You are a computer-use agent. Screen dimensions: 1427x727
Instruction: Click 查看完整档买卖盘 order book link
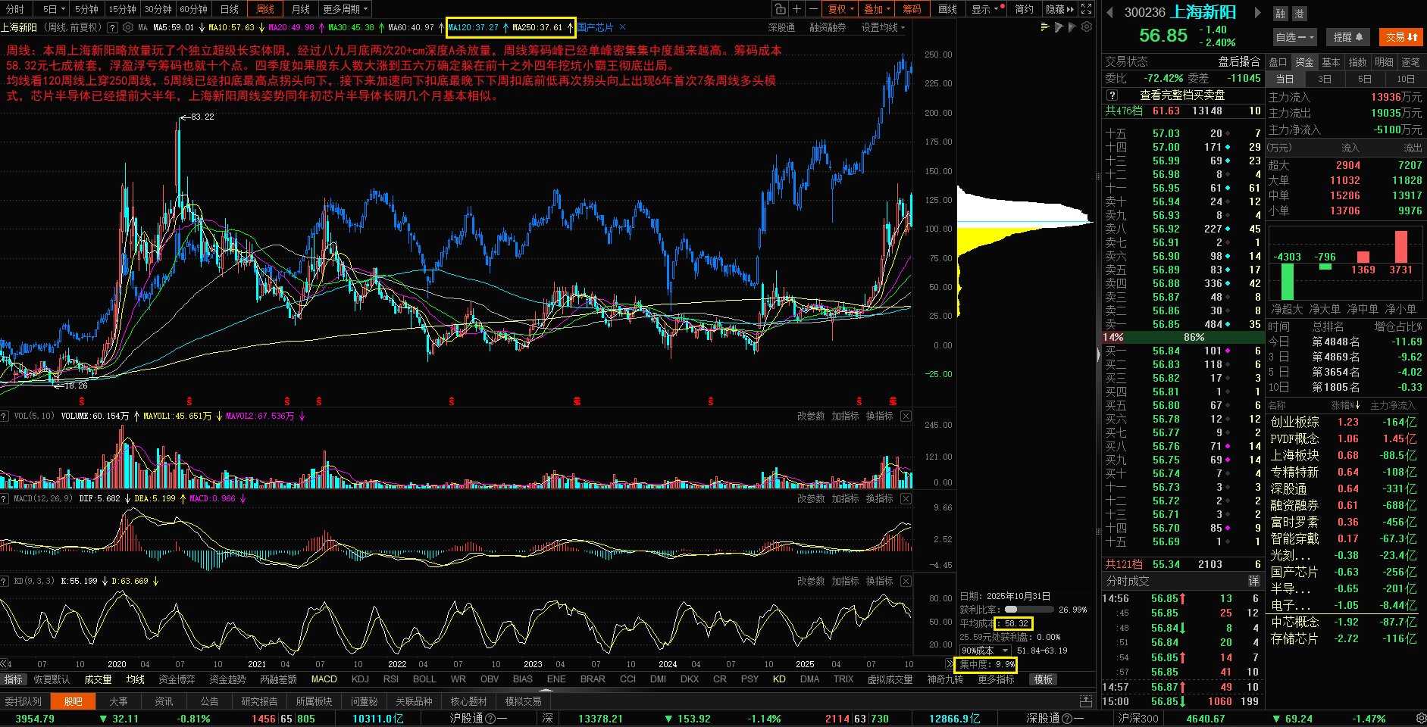[x=1182, y=95]
